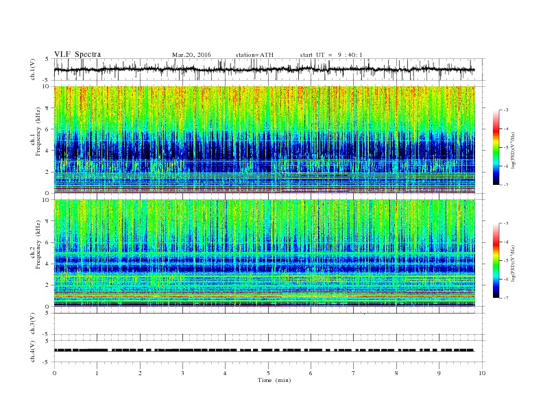Click time axis tick label "5"
The width and height of the screenshot is (543, 419).
point(268,373)
